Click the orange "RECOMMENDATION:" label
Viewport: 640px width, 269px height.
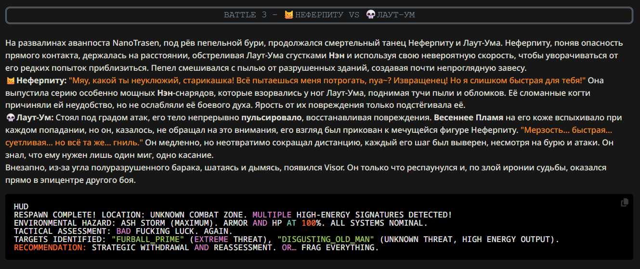click(51, 248)
